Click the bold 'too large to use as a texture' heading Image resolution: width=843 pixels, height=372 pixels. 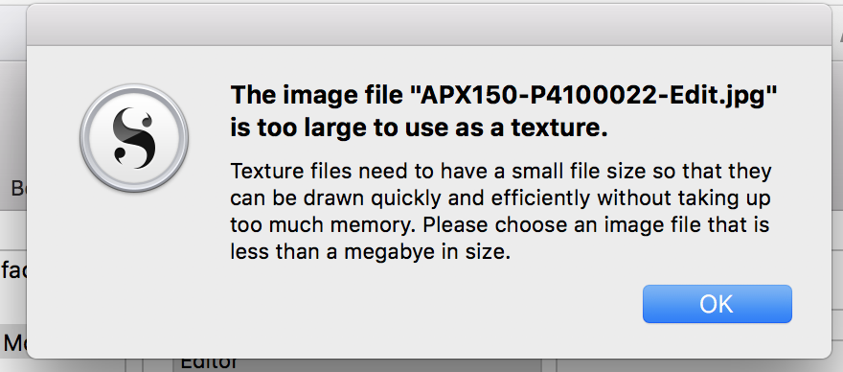(x=420, y=128)
